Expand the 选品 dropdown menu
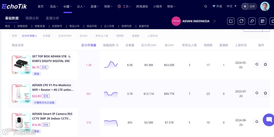 (54, 6)
